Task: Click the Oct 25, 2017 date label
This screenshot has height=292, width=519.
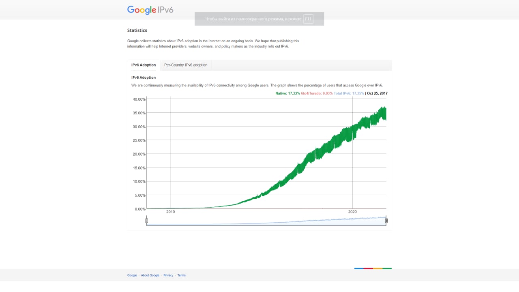Action: coord(377,94)
